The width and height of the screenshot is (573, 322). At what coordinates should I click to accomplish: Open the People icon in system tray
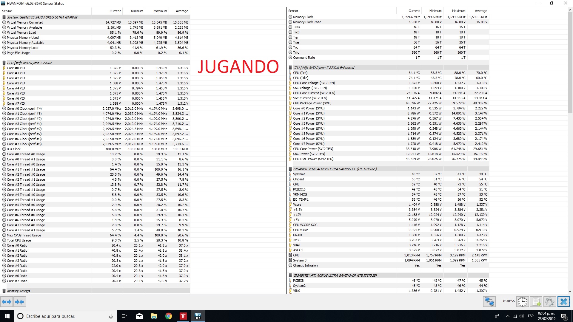(497, 316)
